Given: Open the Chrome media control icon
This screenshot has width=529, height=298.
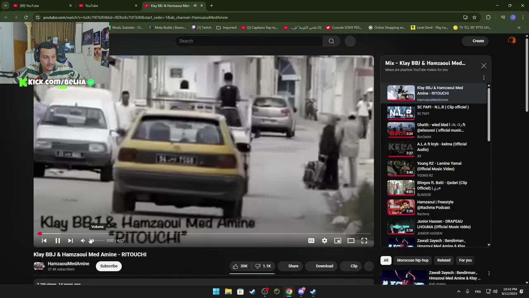Looking at the screenshot, I should coord(503,17).
